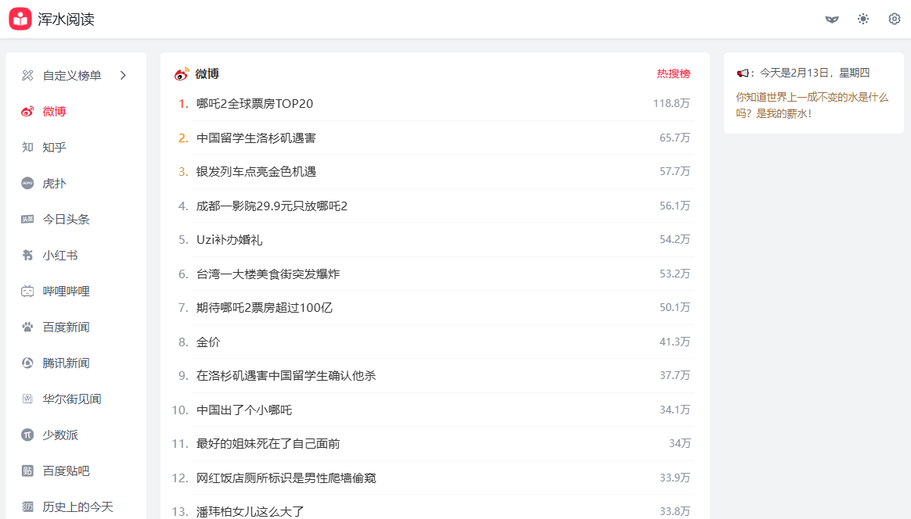Image resolution: width=911 pixels, height=519 pixels.
Task: Open settings gear icon
Action: pos(894,20)
